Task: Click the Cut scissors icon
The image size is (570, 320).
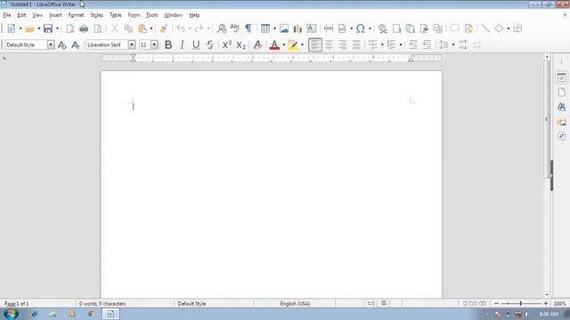Action: [x=115, y=28]
